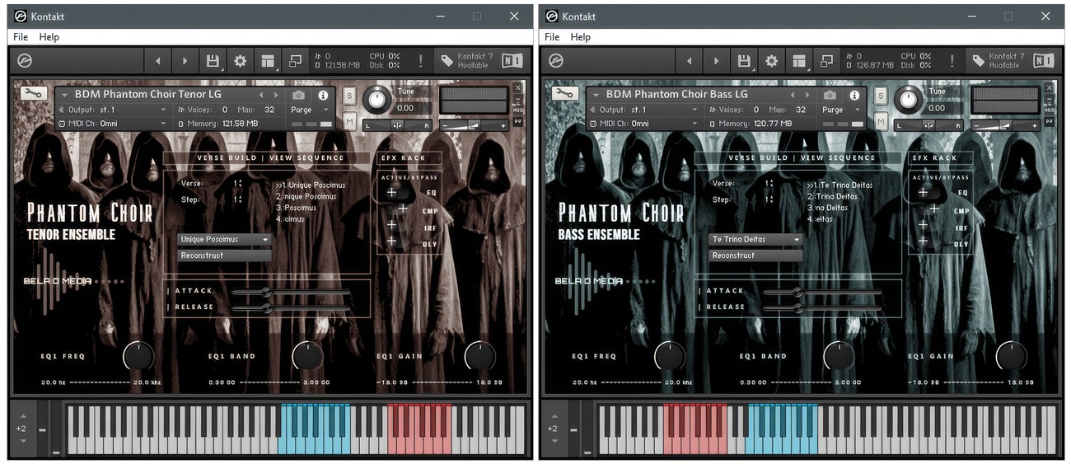Click Kontakt 7 Available in Tenor window
The image size is (1071, 464).
[465, 61]
